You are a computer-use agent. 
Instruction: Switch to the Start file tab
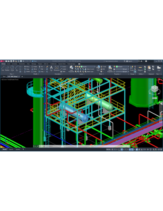[x=4, y=76]
